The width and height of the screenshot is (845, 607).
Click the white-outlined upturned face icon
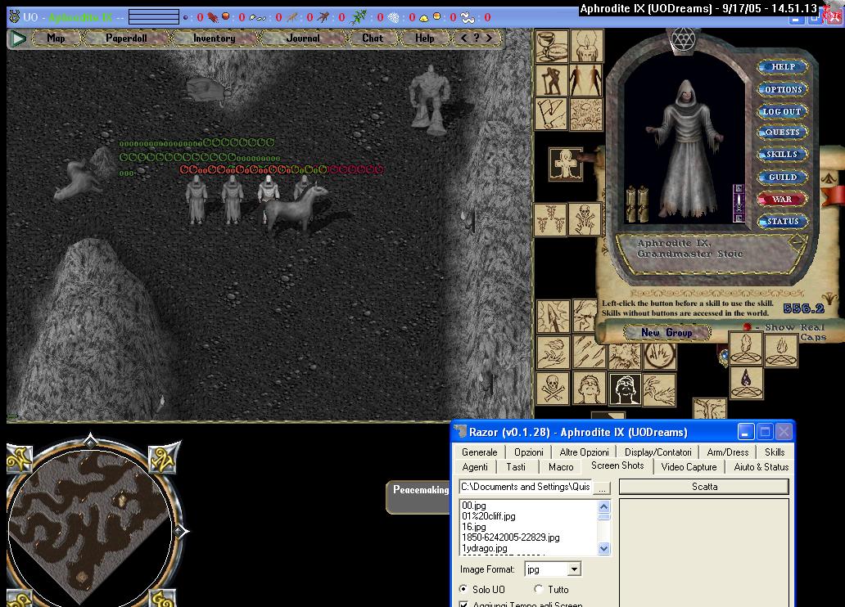(x=625, y=389)
